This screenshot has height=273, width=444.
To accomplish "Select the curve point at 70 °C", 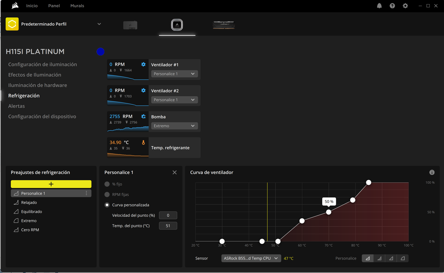I will 328,212.
